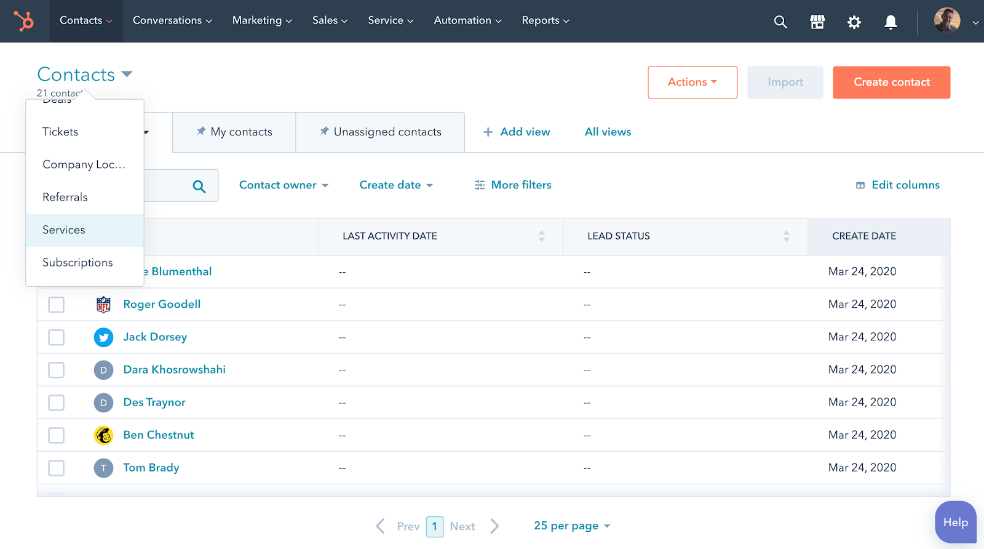Open the Reports nav menu
The width and height of the screenshot is (984, 549).
(x=546, y=20)
